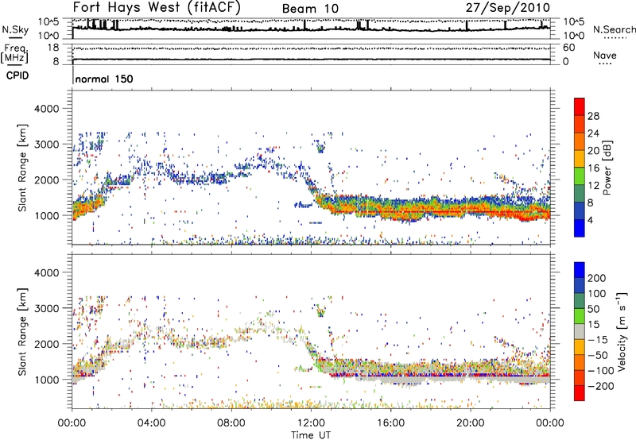Screen dimensions: 636x440
Task: Pick the blue top segment of Velocity colorbar
Action: click(580, 270)
